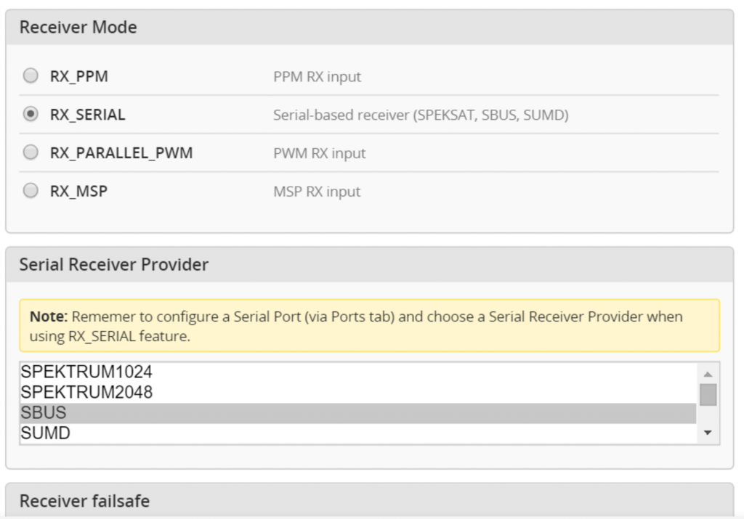Click the RX_PARALLEL_PWM label text
This screenshot has height=519, width=744.
click(121, 153)
